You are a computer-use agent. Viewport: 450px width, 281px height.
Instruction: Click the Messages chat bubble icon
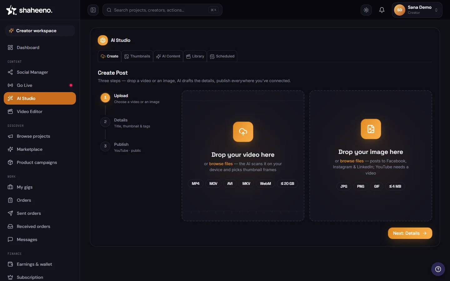tap(10, 239)
